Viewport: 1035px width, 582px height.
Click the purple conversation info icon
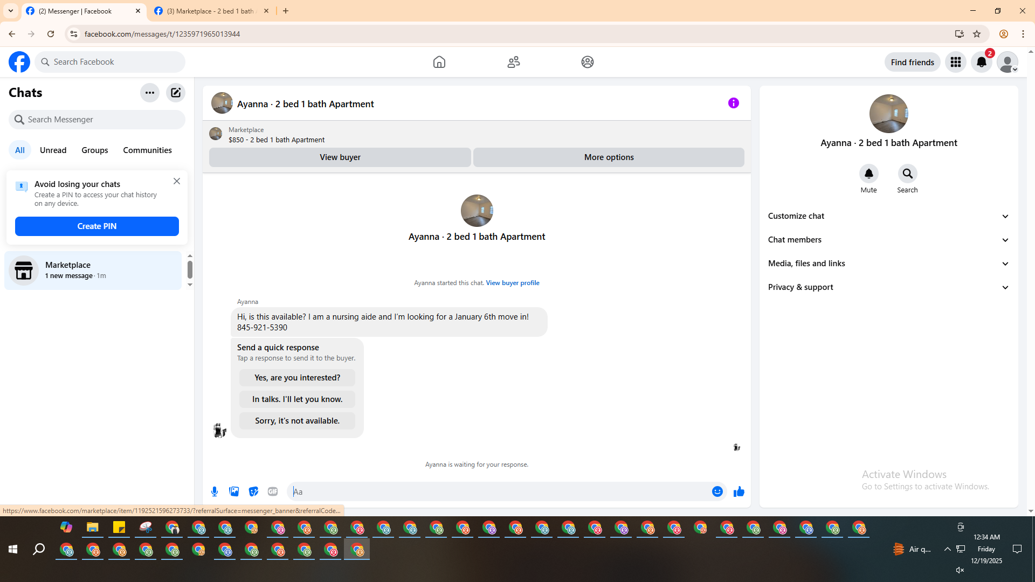733,103
